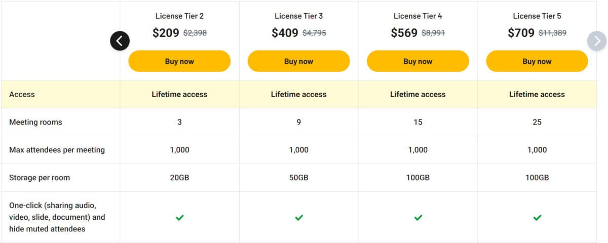Select the License Tier 2 heading
This screenshot has height=243, width=608.
click(x=179, y=16)
